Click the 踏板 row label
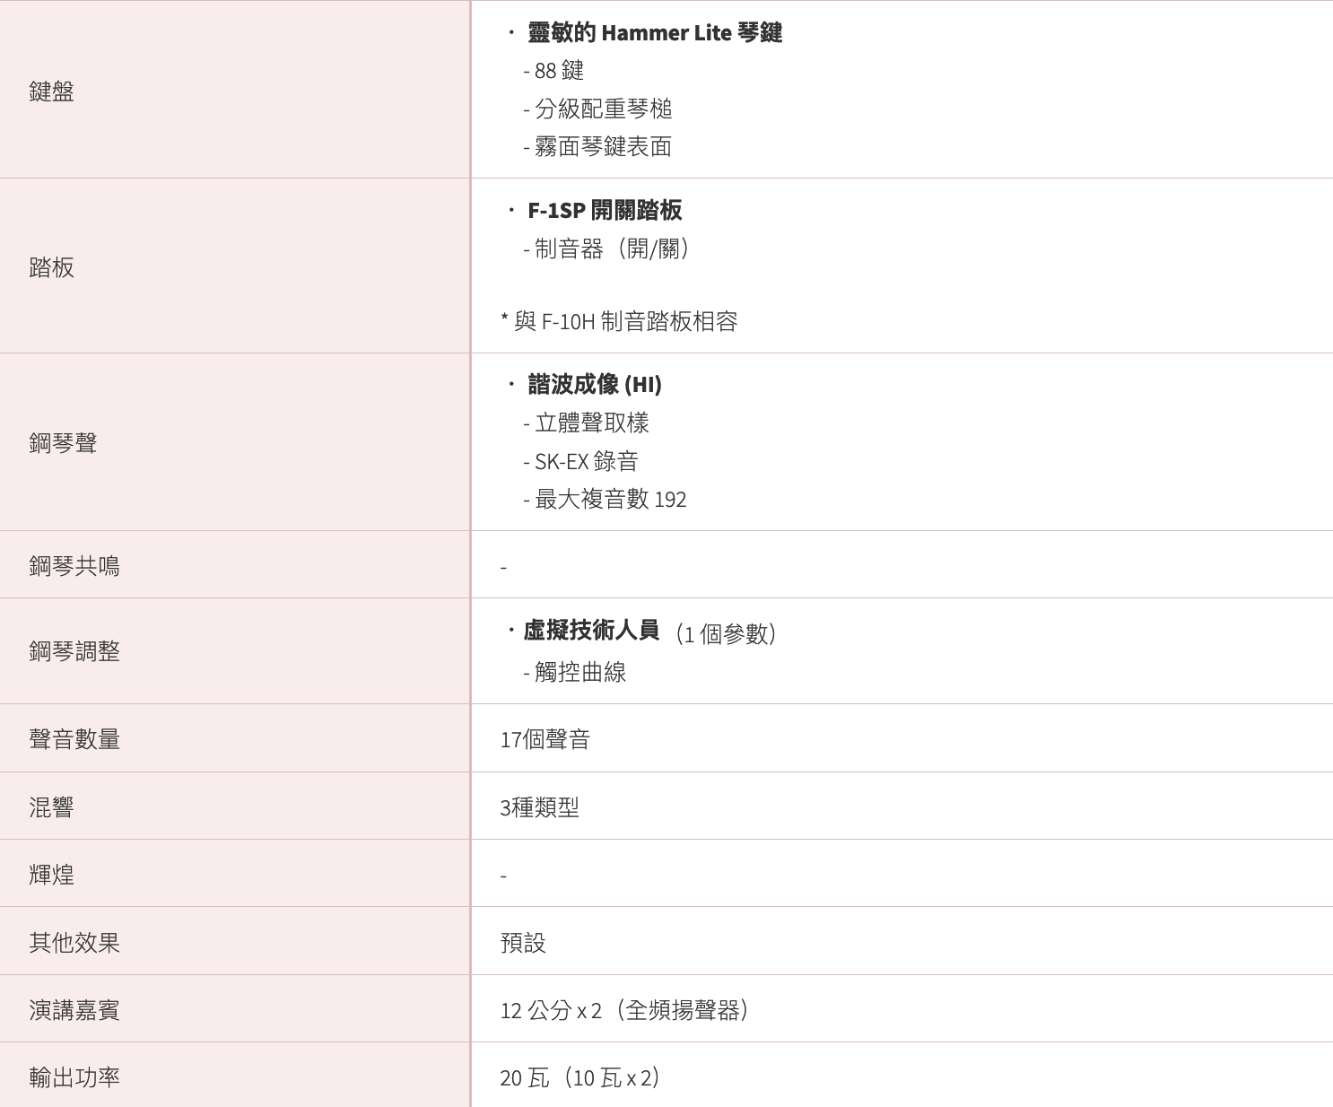This screenshot has height=1107, width=1333. 51,267
